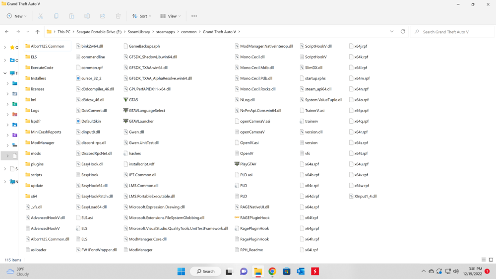Image resolution: width=496 pixels, height=279 pixels.
Task: Click Seagate Portable Drive (E:) breadcrumb
Action: pyautogui.click(x=99, y=32)
